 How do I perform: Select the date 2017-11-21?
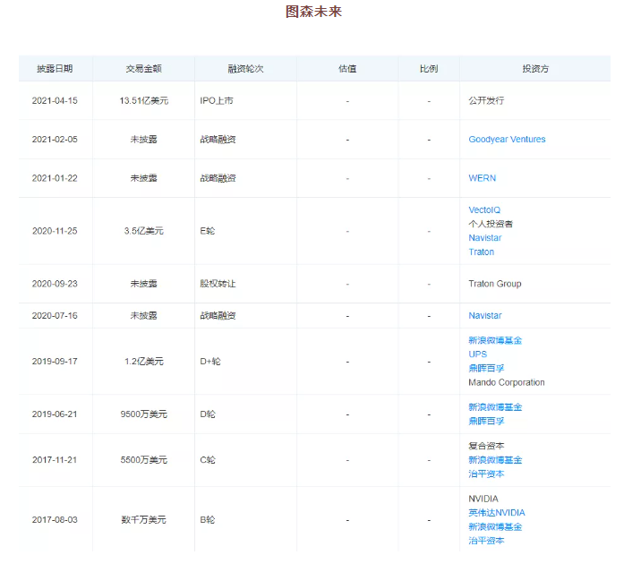55,460
